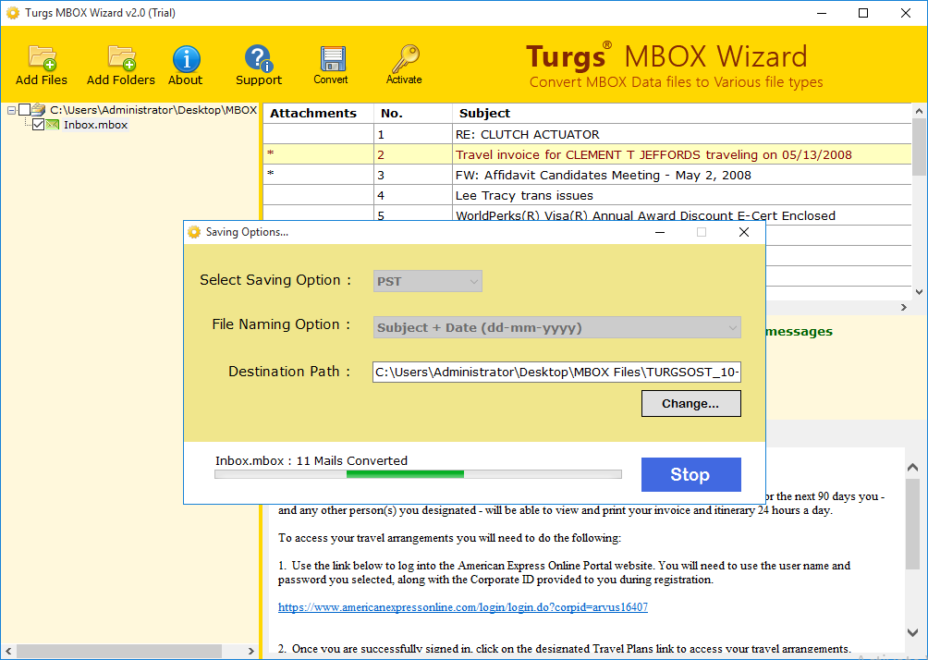Viewport: 928px width, 660px height.
Task: Check the C:\Users\Administrator\Desktop\MBOX root checkbox
Action: (24, 109)
